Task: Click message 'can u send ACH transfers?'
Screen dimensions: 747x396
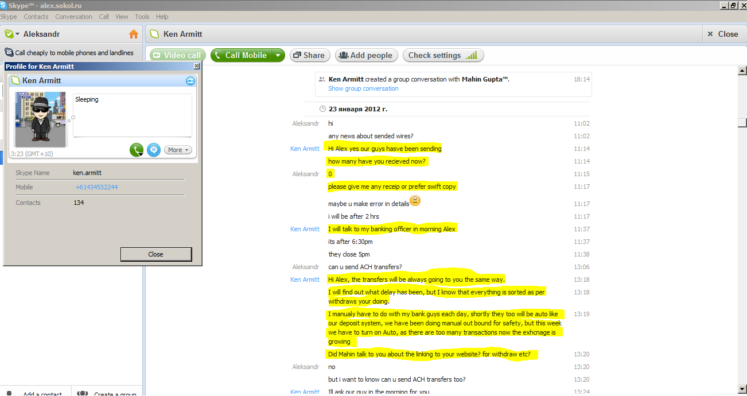Action: tap(365, 267)
